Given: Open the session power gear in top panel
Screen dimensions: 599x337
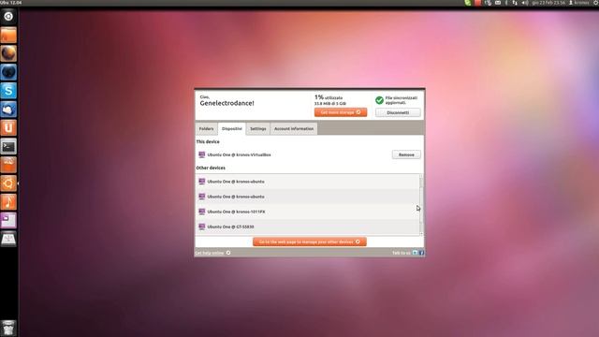Looking at the screenshot, I should coord(595,3).
